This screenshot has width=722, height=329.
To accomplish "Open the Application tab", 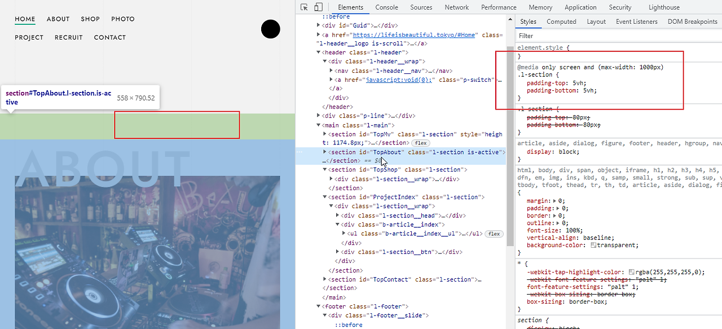I will (x=580, y=7).
